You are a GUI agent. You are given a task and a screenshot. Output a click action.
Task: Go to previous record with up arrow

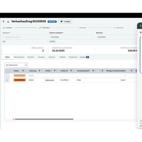point(4,22)
